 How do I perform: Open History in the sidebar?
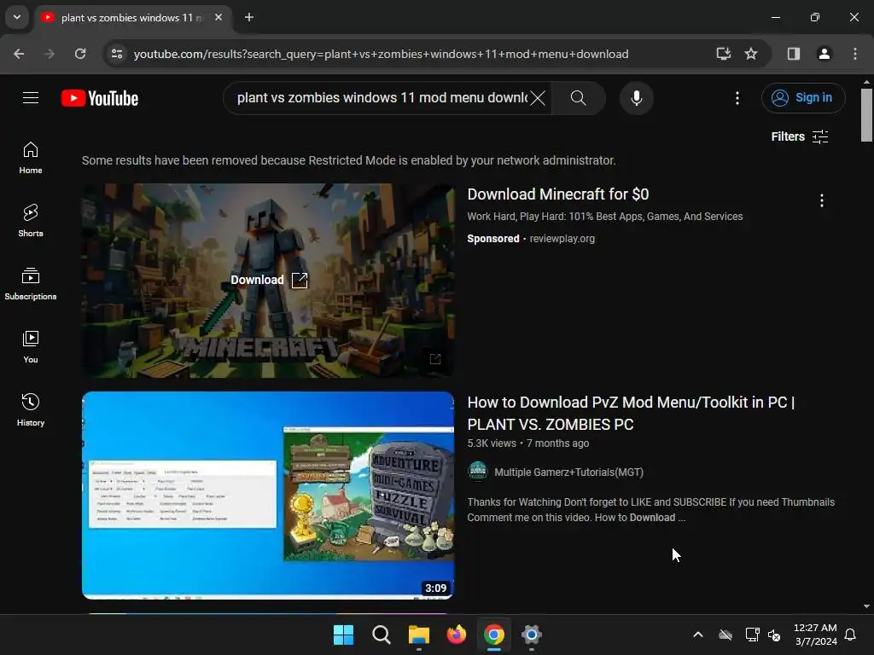tap(31, 409)
